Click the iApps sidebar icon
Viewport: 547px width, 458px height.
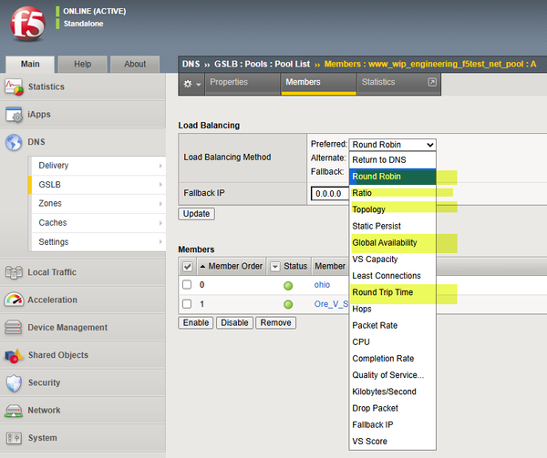(15, 115)
